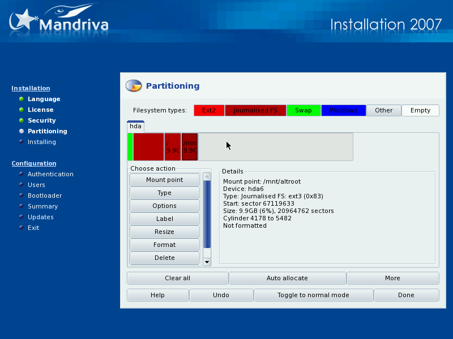Click the Partitioning wizard icon

[x=134, y=86]
